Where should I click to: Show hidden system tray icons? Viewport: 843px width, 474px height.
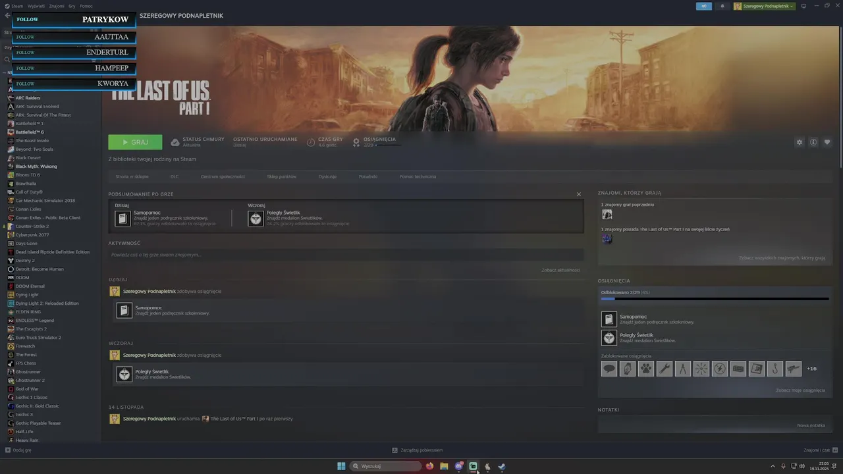(x=773, y=466)
